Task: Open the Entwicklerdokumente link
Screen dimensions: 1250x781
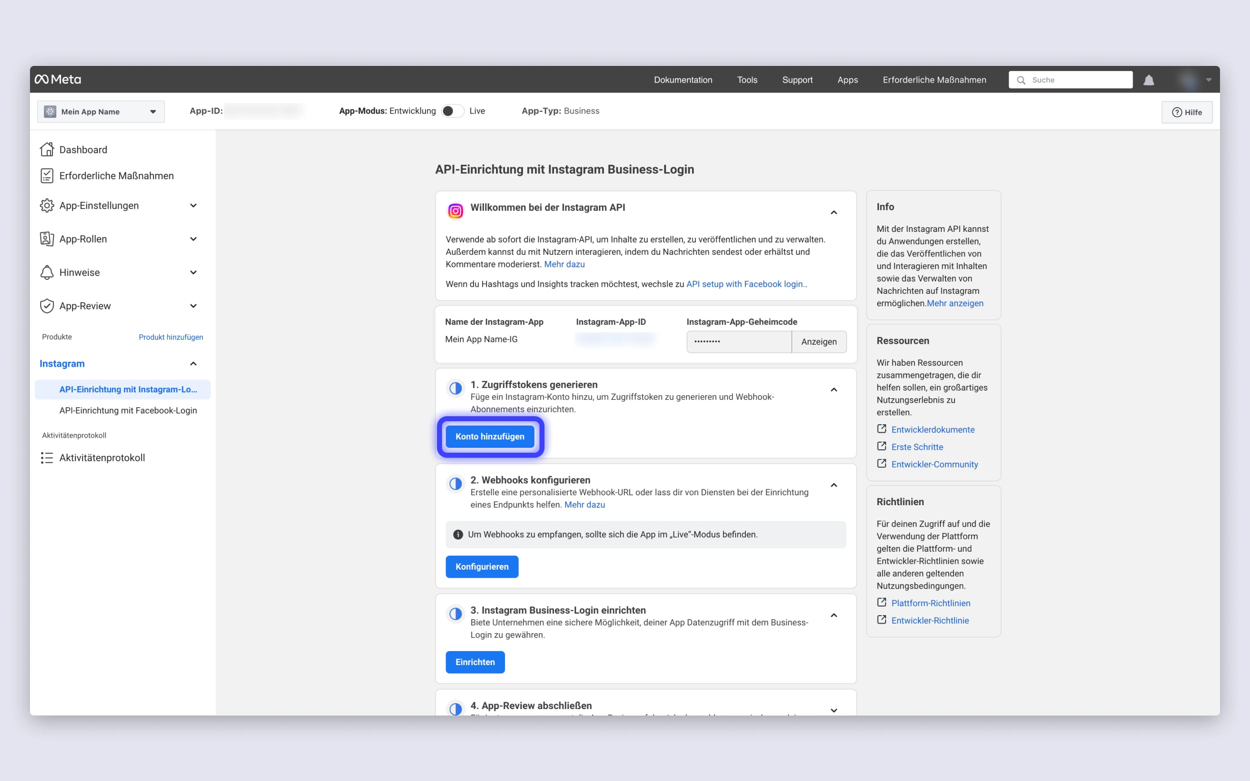Action: point(932,429)
